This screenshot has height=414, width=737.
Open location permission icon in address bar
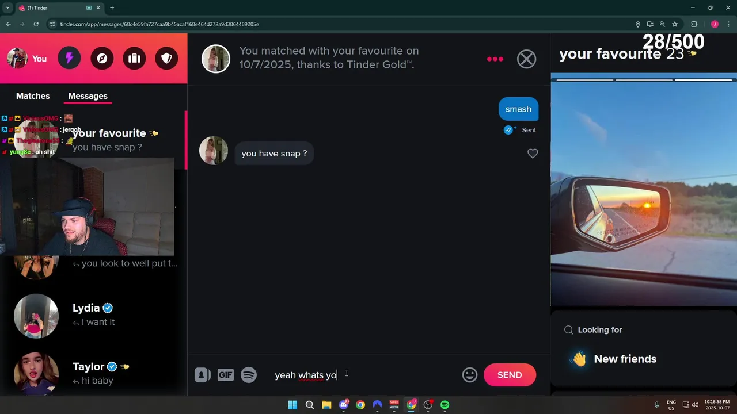pyautogui.click(x=637, y=24)
